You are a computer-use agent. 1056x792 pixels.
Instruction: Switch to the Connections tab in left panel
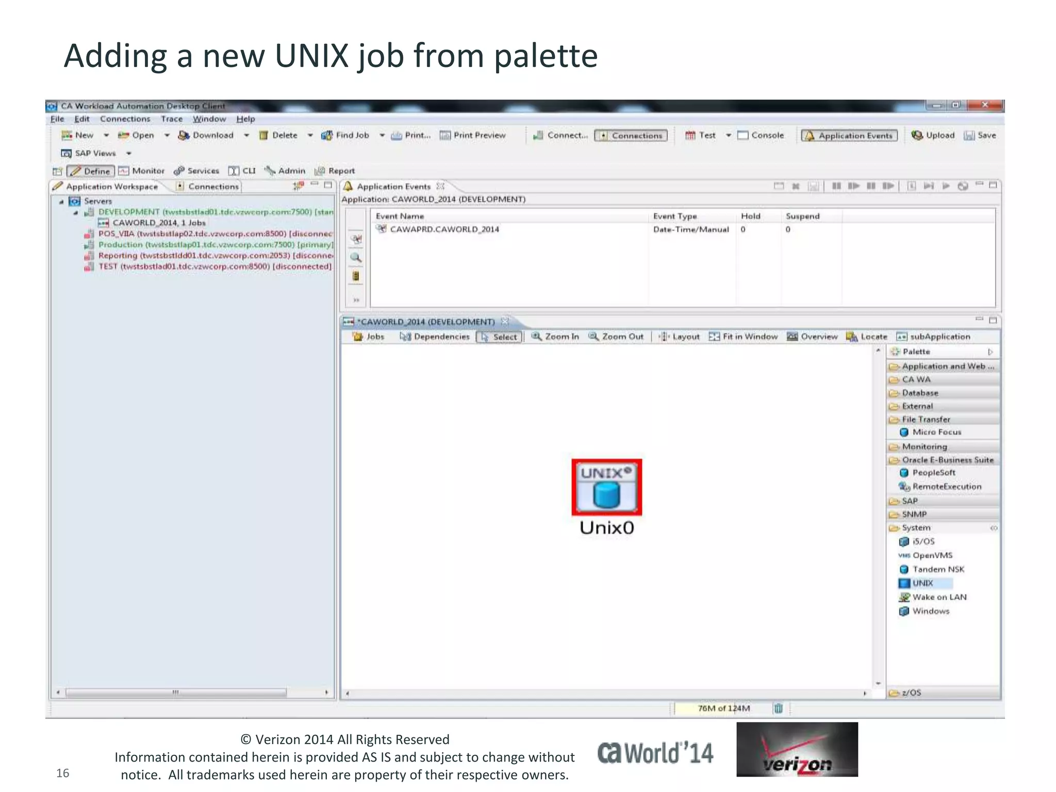208,186
